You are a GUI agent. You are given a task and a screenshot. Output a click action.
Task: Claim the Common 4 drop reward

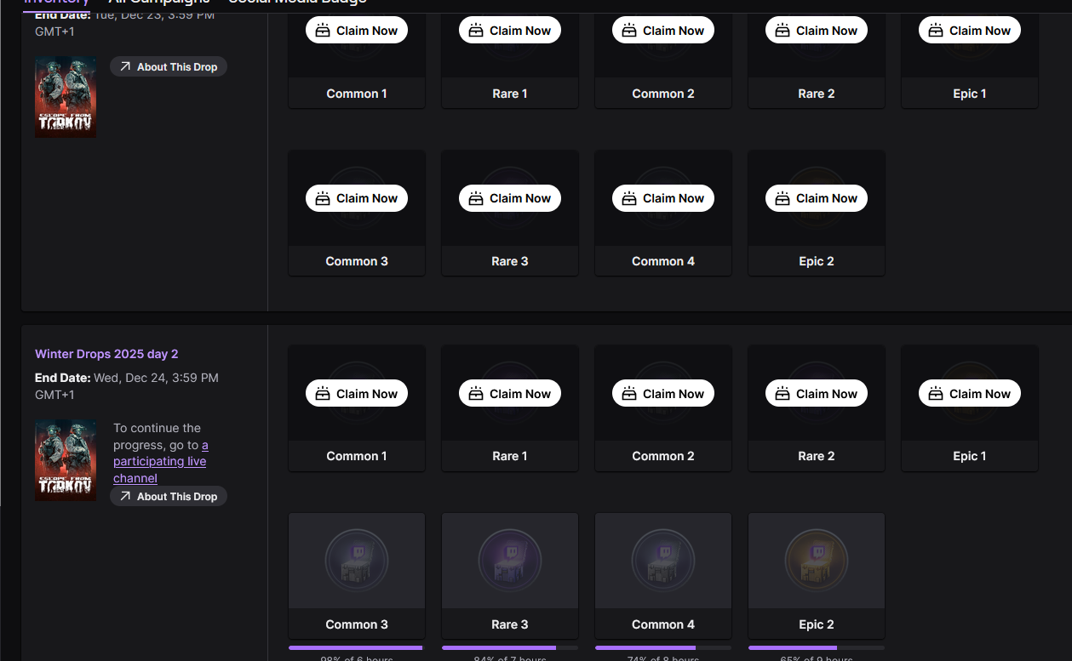[x=663, y=198]
